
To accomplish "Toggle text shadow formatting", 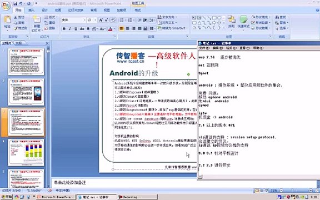I will (88, 29).
